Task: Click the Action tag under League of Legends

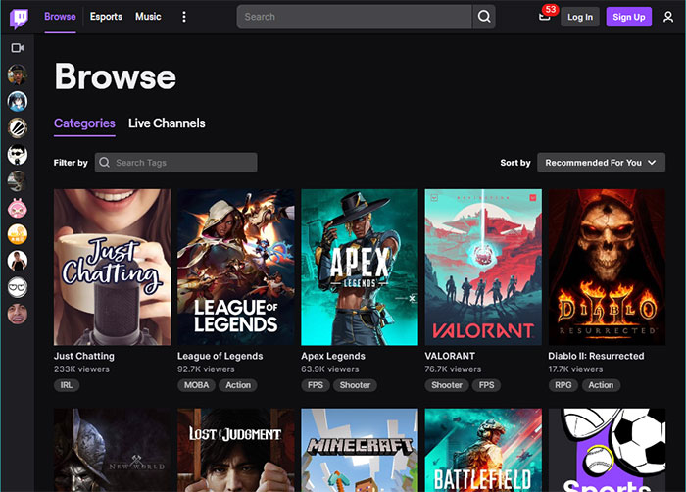Action: pos(238,385)
